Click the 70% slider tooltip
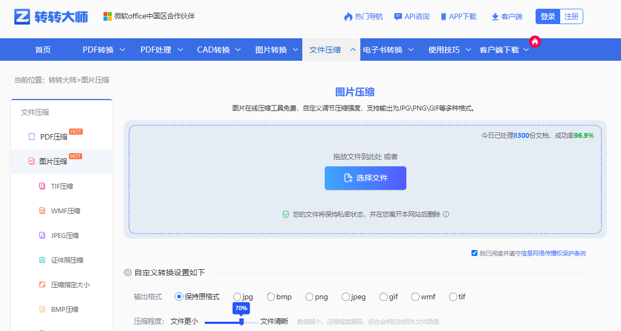The image size is (621, 331). click(x=241, y=308)
